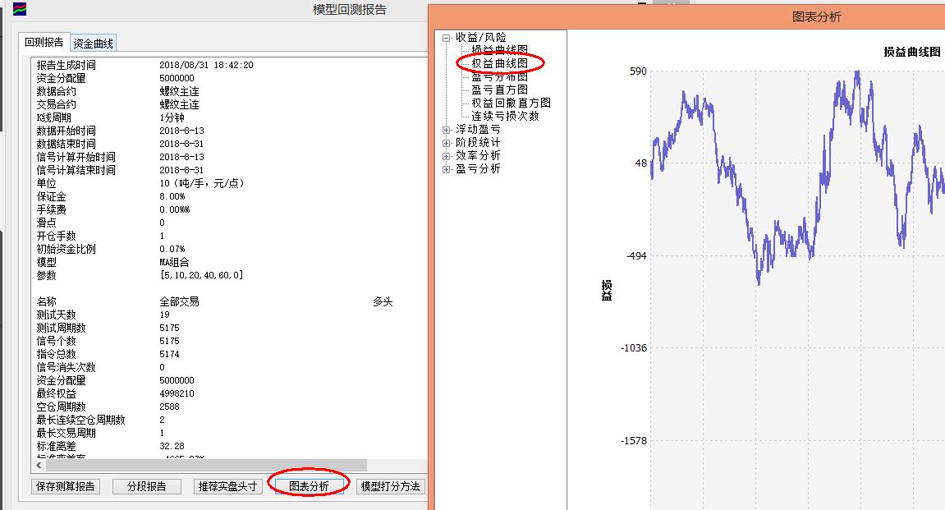This screenshot has height=510, width=945.
Task: Select 连续亏损次数 tree item
Action: [505, 117]
